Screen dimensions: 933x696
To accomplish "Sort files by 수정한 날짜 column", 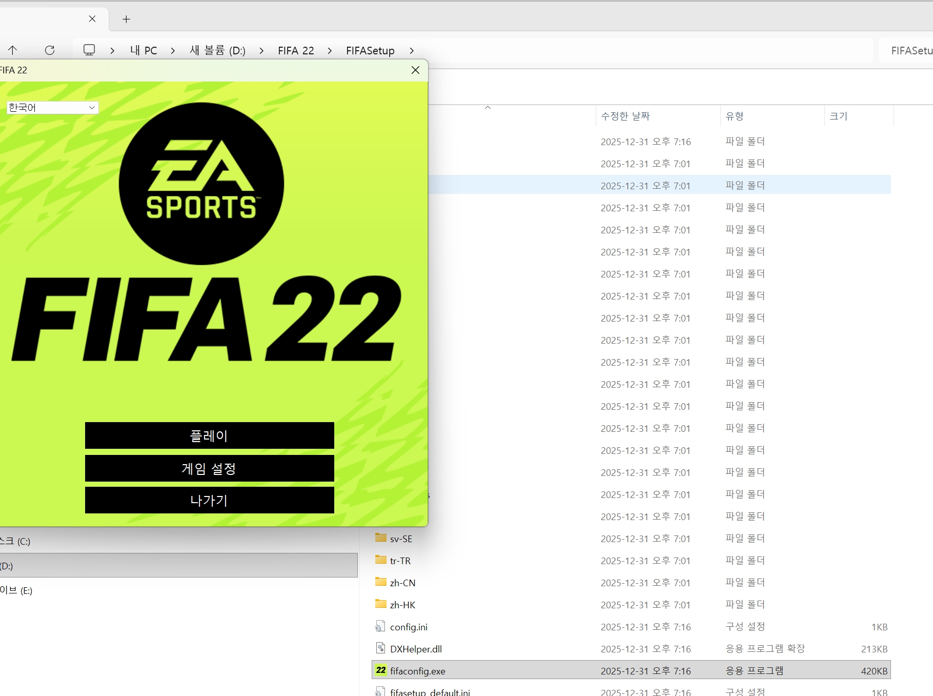I will click(625, 116).
